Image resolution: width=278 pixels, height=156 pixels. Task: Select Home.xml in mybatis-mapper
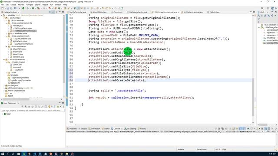click(17, 67)
